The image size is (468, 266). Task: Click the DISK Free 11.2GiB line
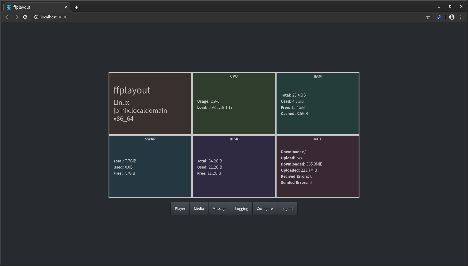pos(209,173)
